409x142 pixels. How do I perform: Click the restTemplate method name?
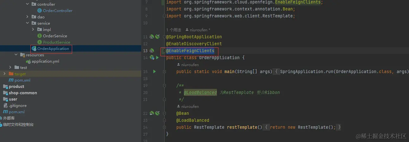click(242, 127)
